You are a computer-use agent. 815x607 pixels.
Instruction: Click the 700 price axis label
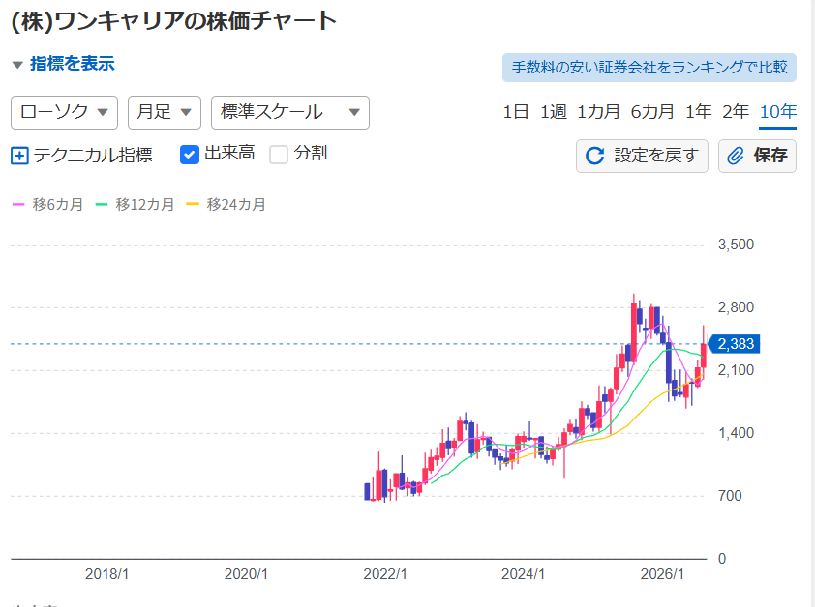[730, 496]
